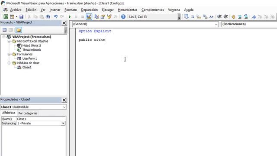Open Visual Basic Help icon

point(123,16)
